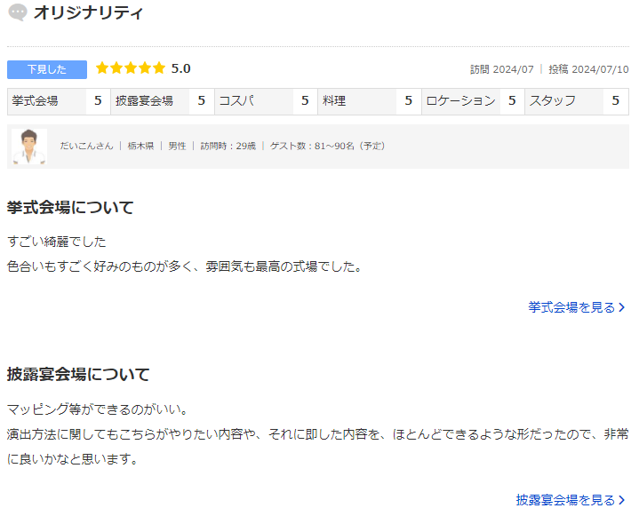639x524 pixels.
Task: Click the reviewer name だいこんさん
Action: (x=86, y=146)
